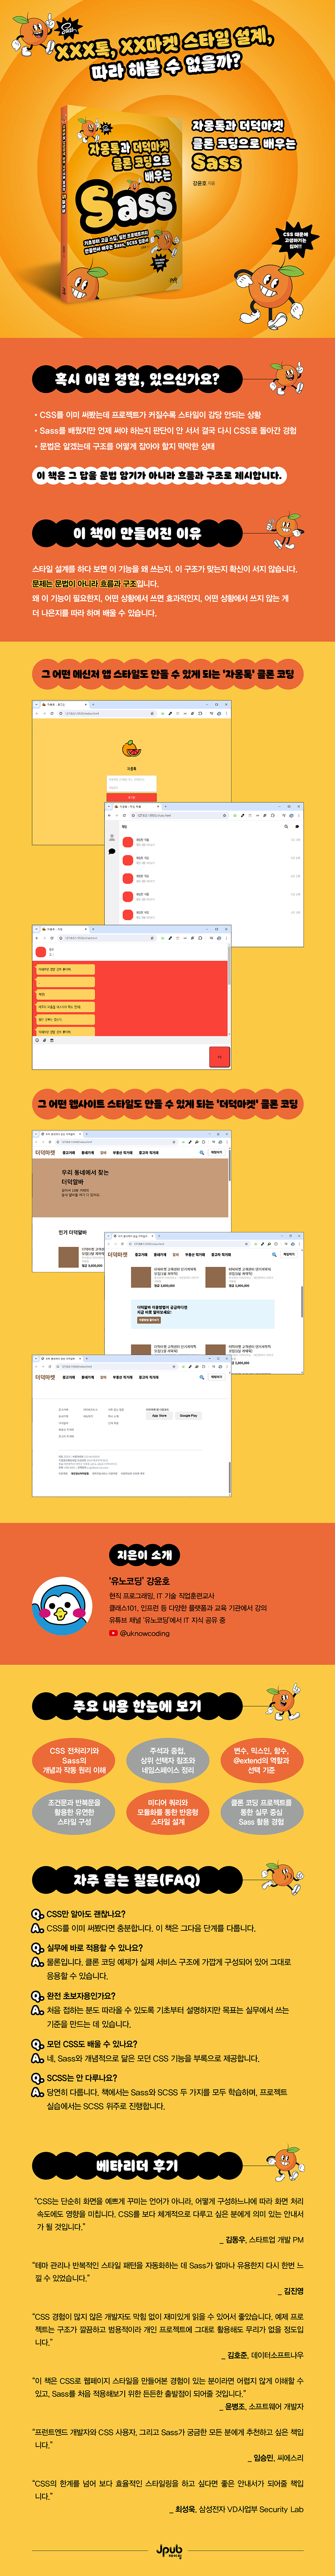Click the heading "이 책이 만들어진 이유"
This screenshot has width=335, height=2576.
pos(137,533)
